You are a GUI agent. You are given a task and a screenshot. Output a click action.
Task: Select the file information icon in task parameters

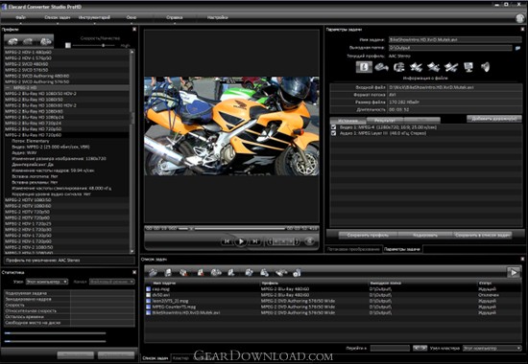pos(364,67)
